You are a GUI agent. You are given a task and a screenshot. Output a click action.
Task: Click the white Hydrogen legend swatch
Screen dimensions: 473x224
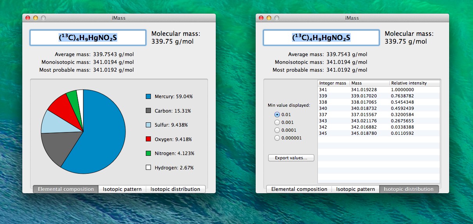[148, 168]
